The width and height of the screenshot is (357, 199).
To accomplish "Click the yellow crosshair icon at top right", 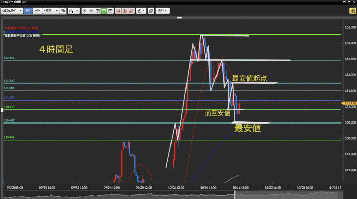I will tap(352, 11).
